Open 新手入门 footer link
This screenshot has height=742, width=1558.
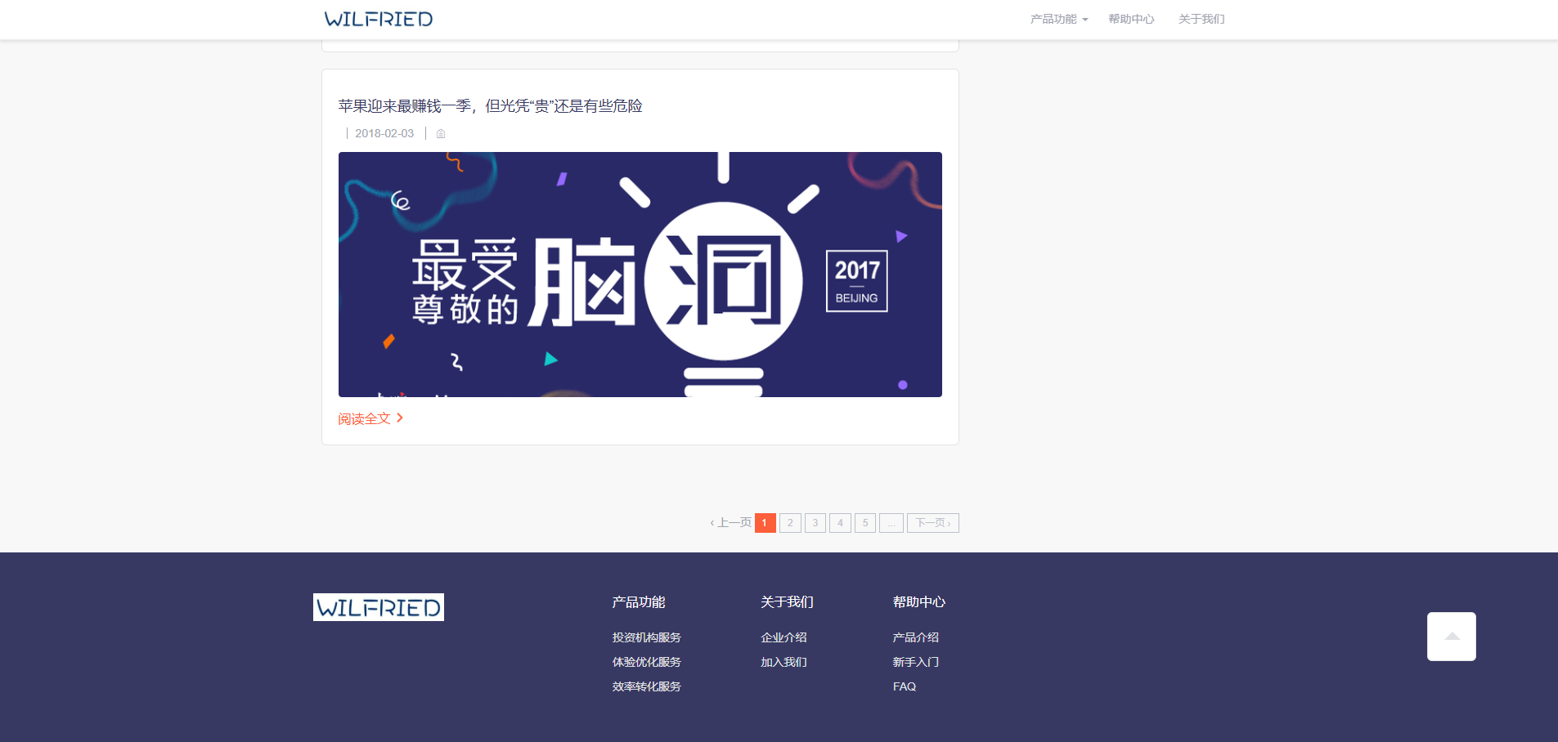pyautogui.click(x=915, y=662)
